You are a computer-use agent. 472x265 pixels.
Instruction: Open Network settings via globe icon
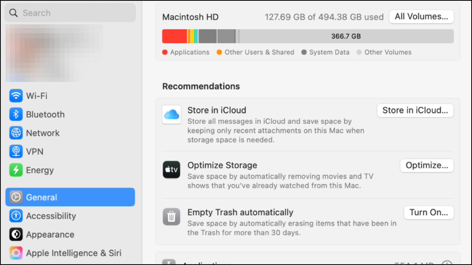pos(16,133)
